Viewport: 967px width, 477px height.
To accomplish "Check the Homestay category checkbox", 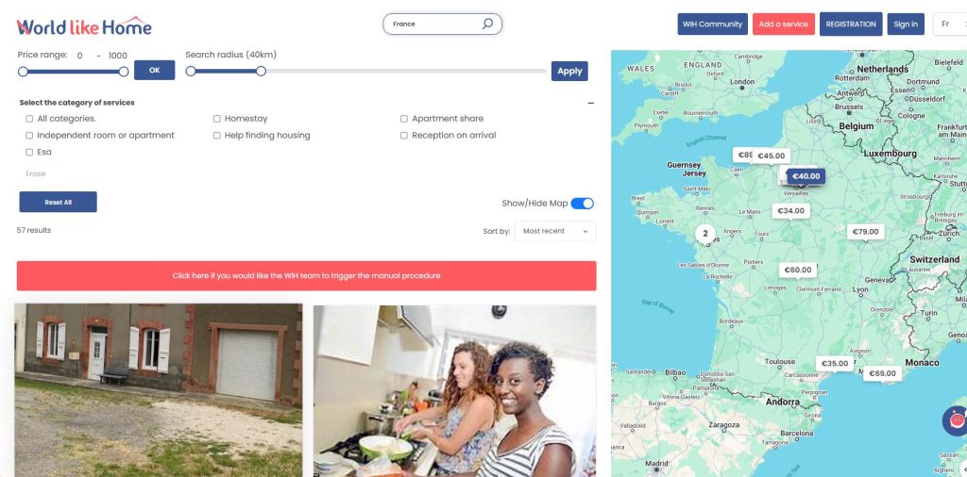I will tap(217, 119).
